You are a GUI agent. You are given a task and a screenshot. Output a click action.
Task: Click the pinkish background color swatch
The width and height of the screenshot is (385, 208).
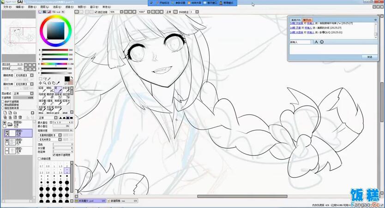click(x=71, y=82)
